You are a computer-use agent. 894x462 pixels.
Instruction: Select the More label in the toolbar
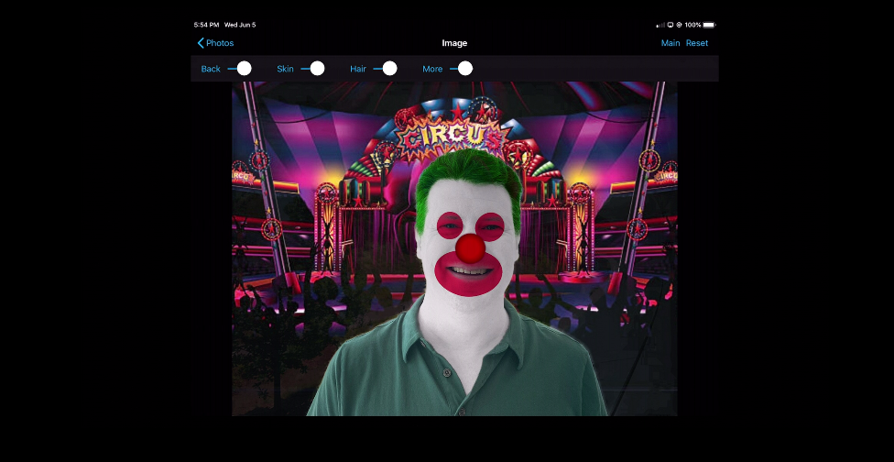[x=432, y=69]
